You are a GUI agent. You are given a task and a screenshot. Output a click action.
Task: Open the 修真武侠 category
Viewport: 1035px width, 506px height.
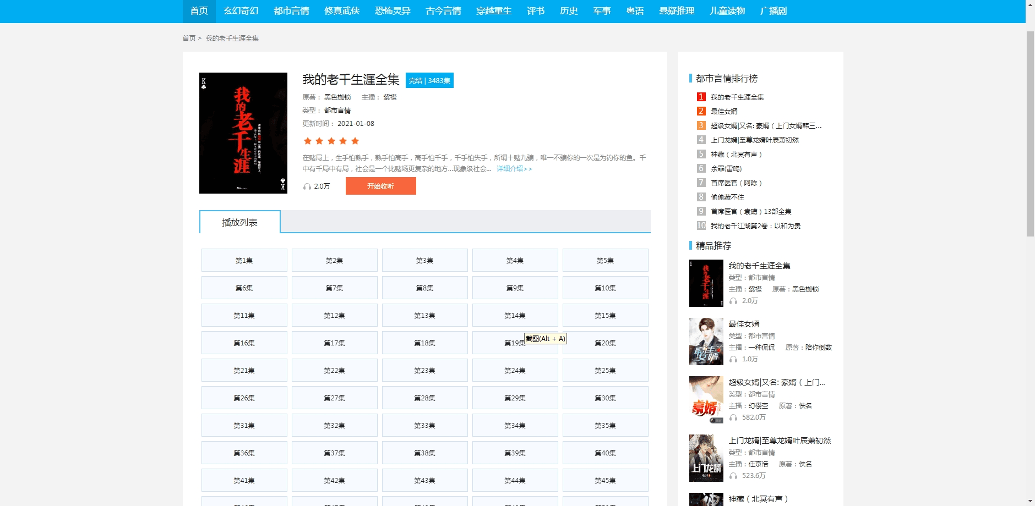click(342, 11)
